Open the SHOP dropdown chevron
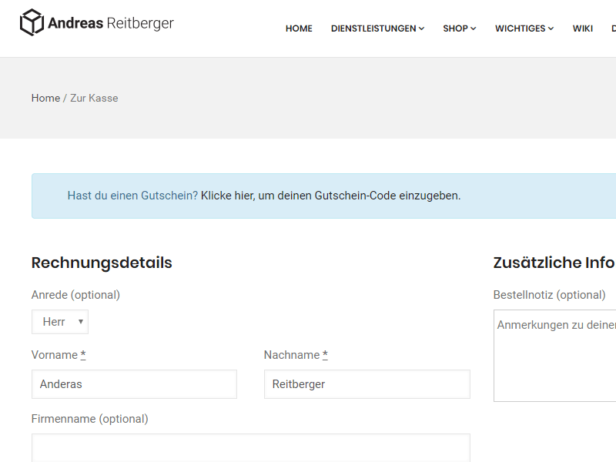Screen dimensions: 616x462 tap(473, 28)
